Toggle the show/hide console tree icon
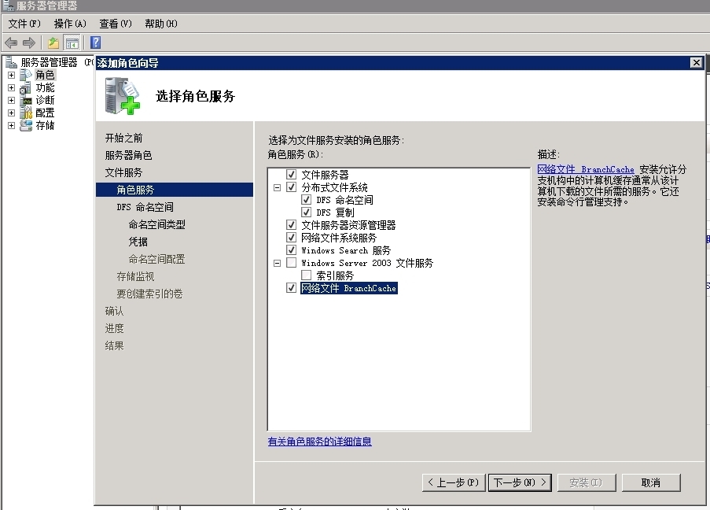This screenshot has height=510, width=710. tap(72, 42)
